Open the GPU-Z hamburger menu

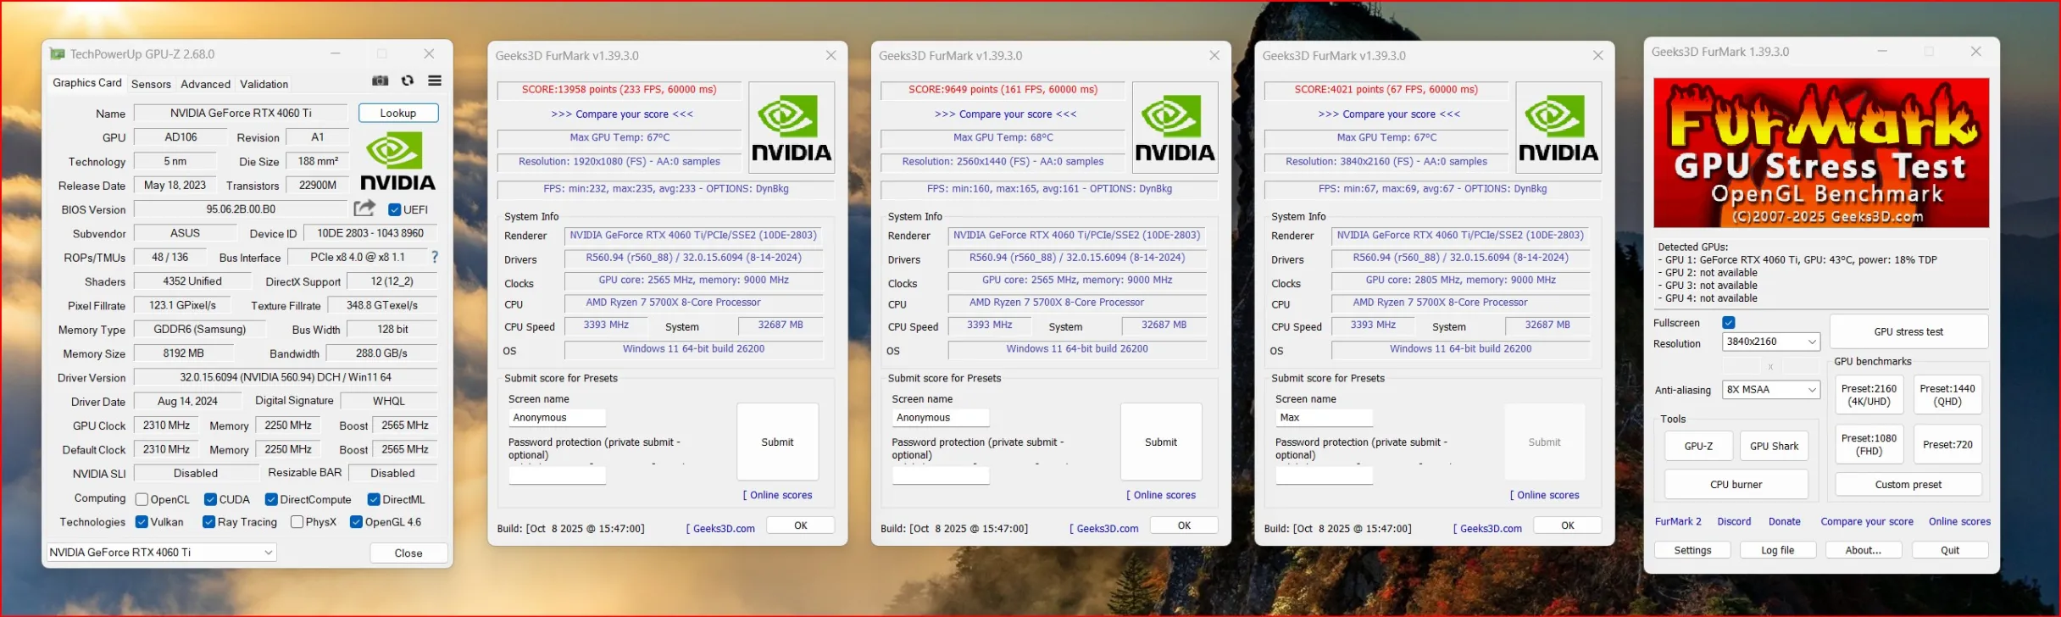click(x=435, y=81)
